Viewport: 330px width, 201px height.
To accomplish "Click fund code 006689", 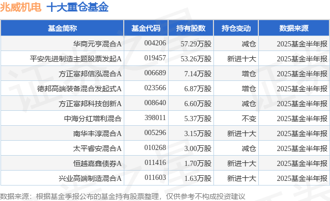I will pyautogui.click(x=155, y=73).
